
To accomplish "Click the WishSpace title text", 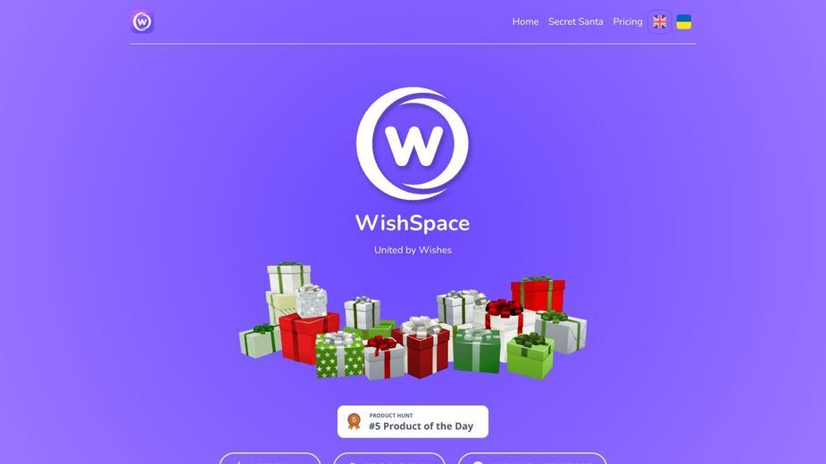I will tap(413, 223).
